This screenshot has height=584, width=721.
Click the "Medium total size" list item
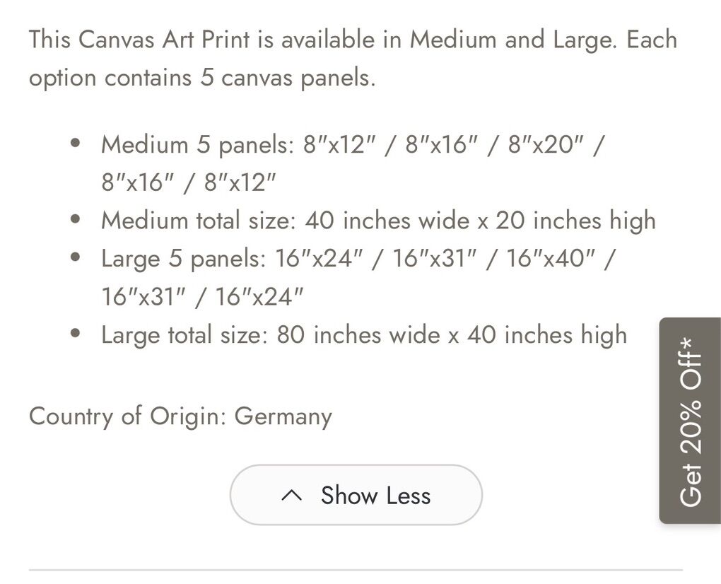click(377, 221)
